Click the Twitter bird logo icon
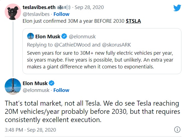This screenshot has width=185, height=139. point(177,8)
